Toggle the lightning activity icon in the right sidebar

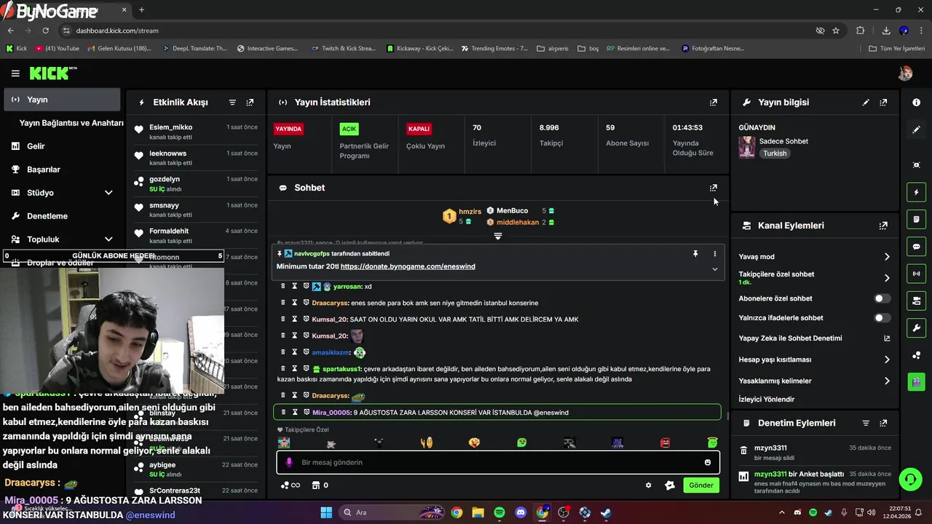pos(916,192)
